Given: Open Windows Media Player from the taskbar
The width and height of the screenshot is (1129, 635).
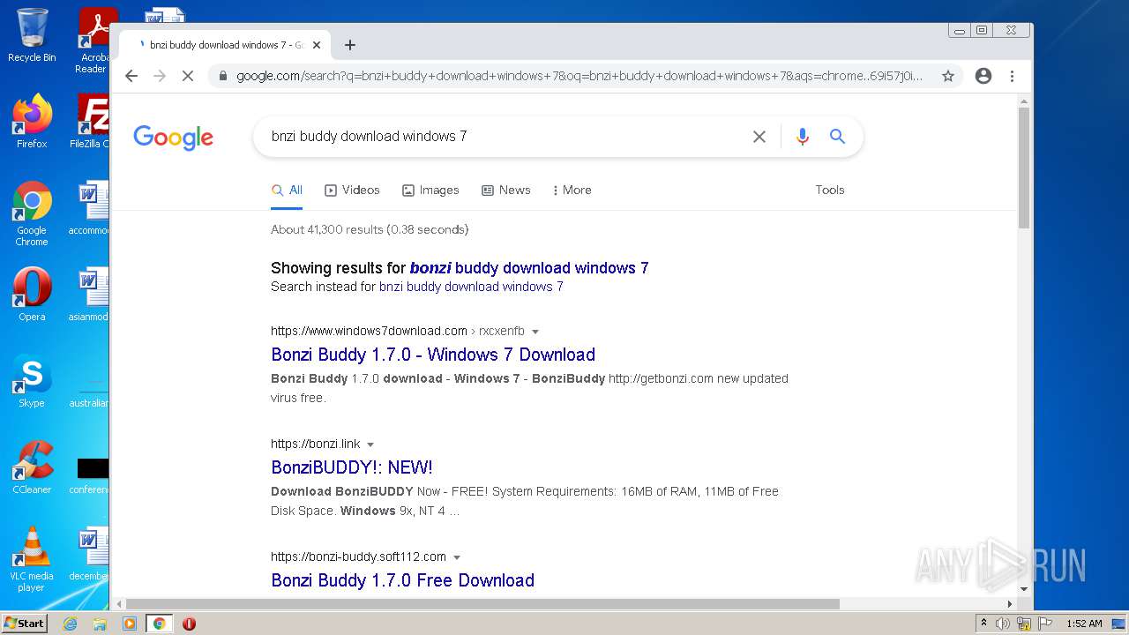Looking at the screenshot, I should click(x=130, y=624).
